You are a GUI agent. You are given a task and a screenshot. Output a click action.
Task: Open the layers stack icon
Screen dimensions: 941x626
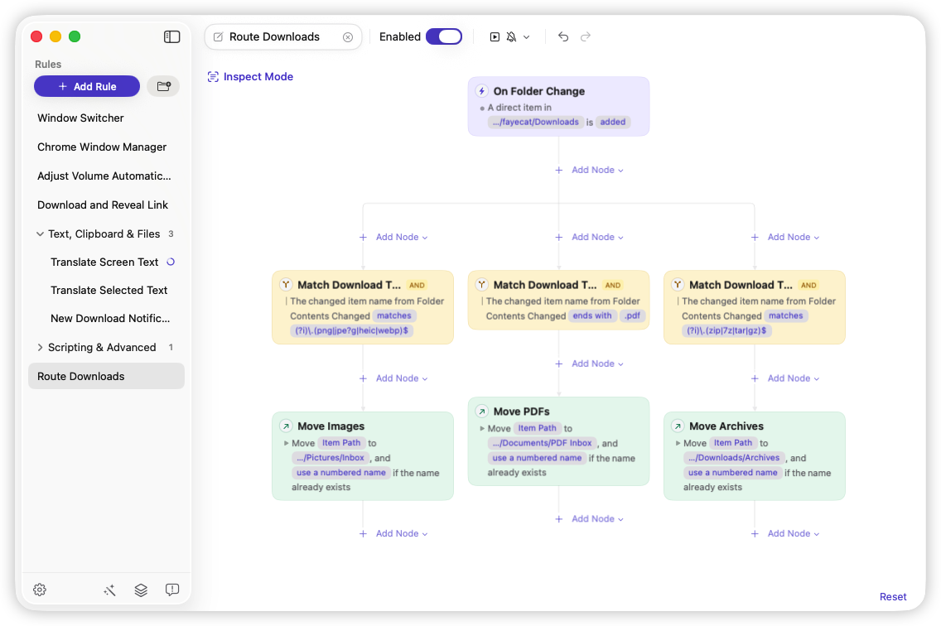click(141, 590)
